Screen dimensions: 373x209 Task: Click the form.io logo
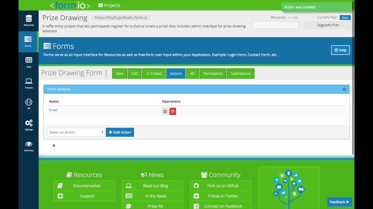(70, 5)
